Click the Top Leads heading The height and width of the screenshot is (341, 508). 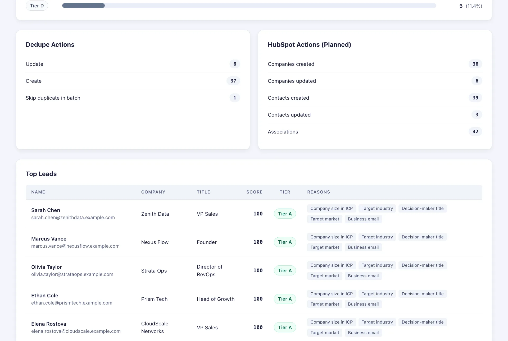pos(41,174)
